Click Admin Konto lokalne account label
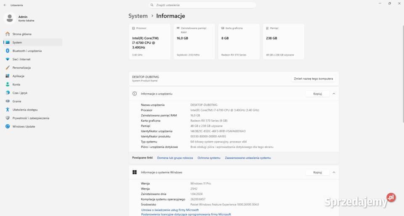 (26, 18)
